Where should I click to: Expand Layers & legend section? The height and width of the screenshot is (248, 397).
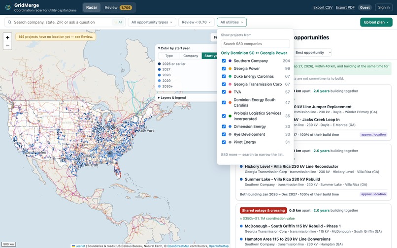point(172,98)
